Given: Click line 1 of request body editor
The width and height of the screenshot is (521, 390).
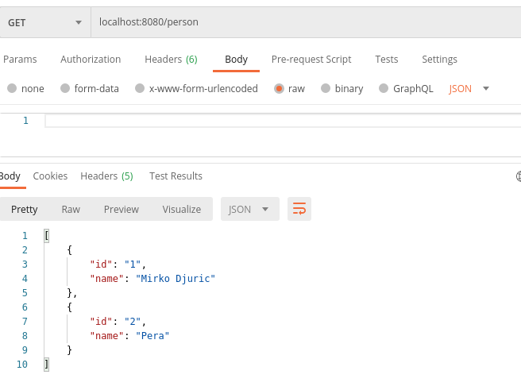Looking at the screenshot, I should (283, 121).
